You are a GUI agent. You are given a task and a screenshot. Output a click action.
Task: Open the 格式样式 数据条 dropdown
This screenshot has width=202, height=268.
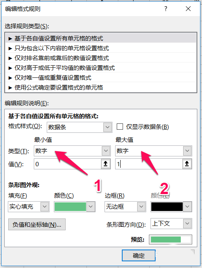click(79, 127)
